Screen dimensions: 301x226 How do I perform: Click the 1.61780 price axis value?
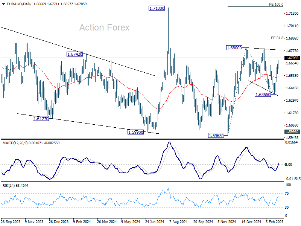tap(292, 113)
